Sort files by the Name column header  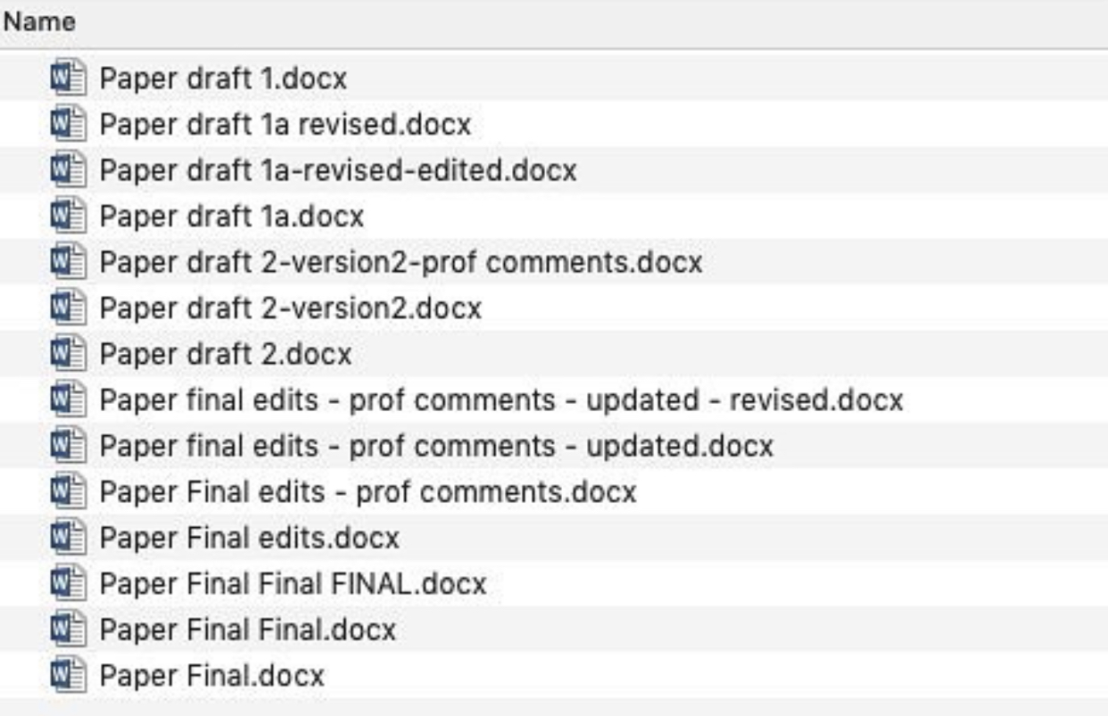tap(37, 21)
